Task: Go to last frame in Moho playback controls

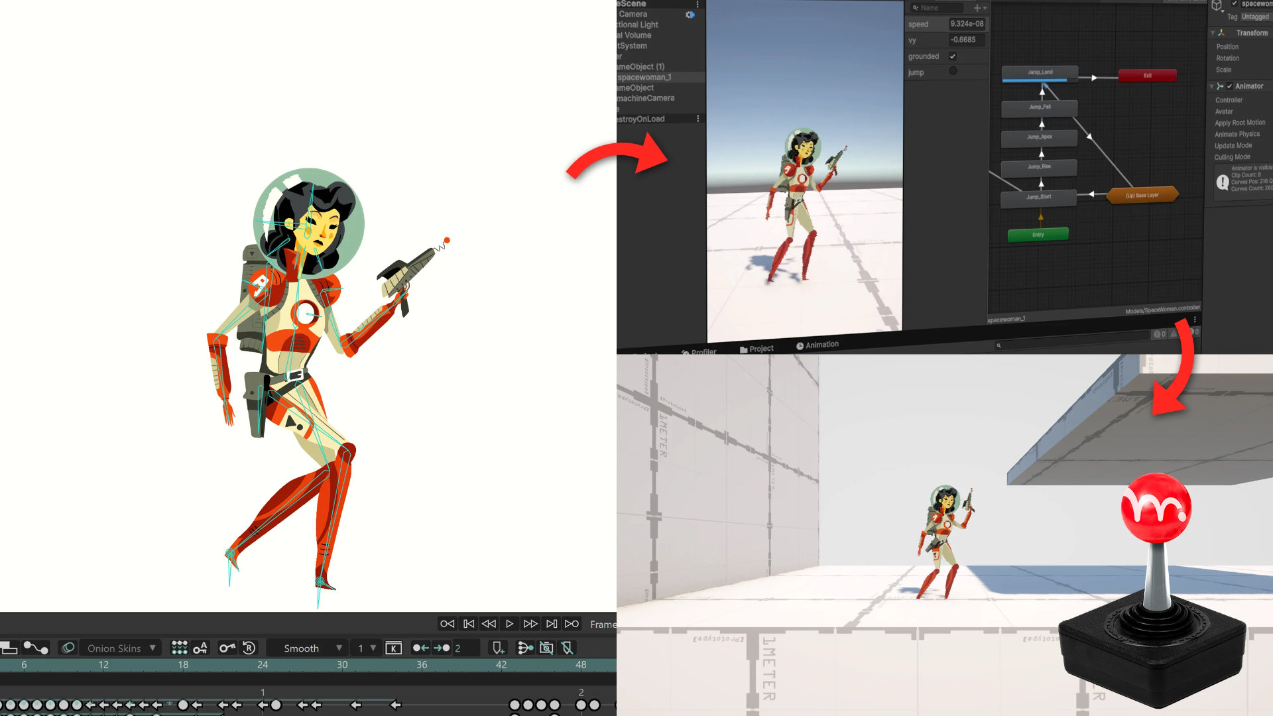Action: coord(572,624)
